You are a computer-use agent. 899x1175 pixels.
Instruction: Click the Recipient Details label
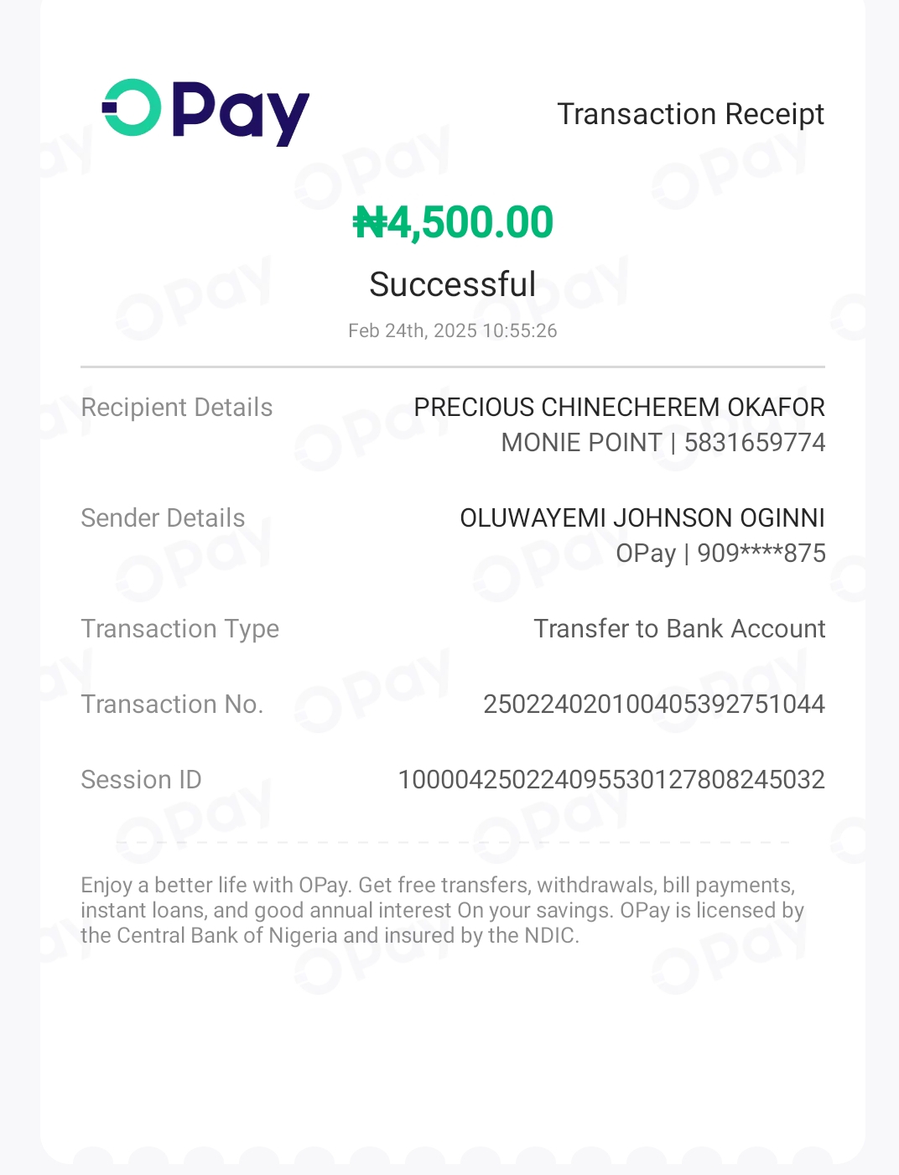click(177, 408)
